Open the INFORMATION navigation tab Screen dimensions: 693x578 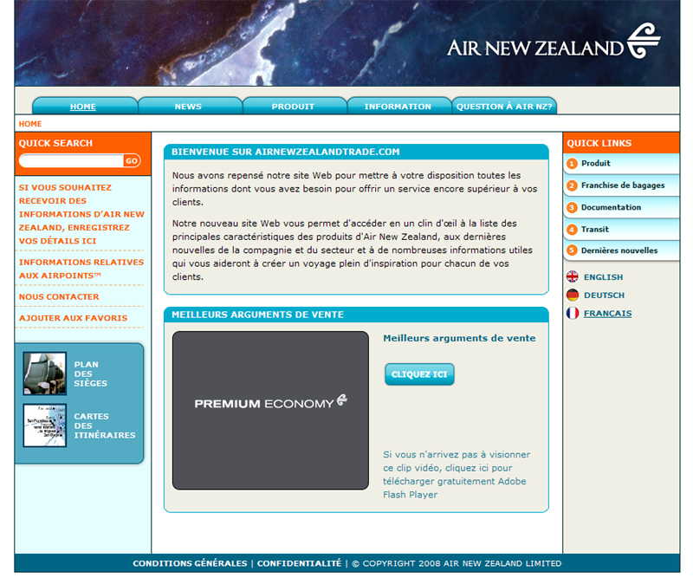398,107
